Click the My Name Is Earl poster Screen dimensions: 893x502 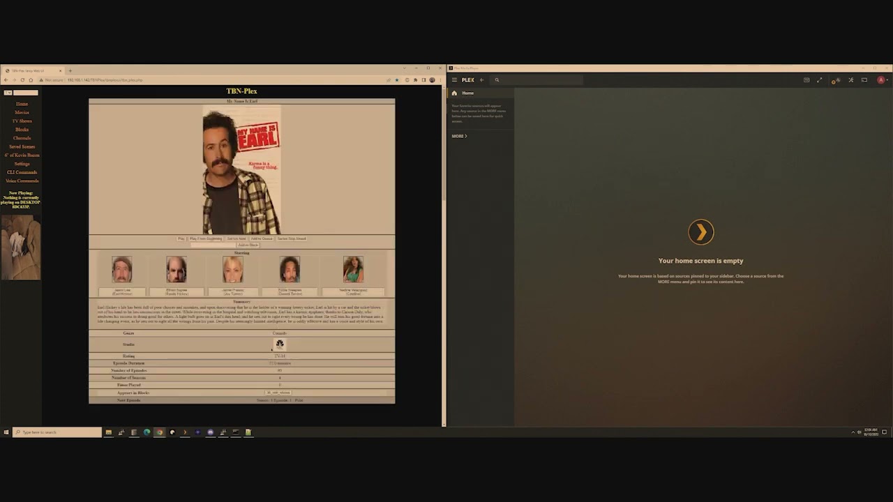(241, 169)
